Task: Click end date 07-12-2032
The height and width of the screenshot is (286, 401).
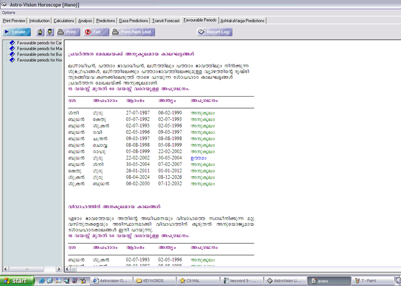Action: 170,184
